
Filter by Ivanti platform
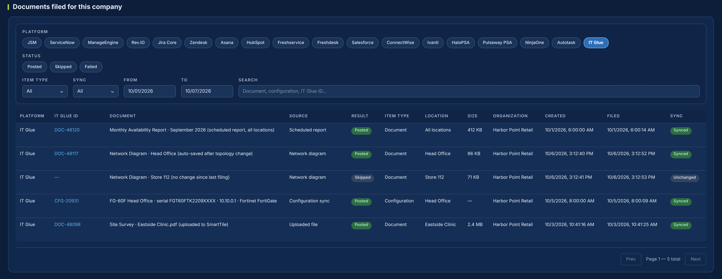pos(433,43)
